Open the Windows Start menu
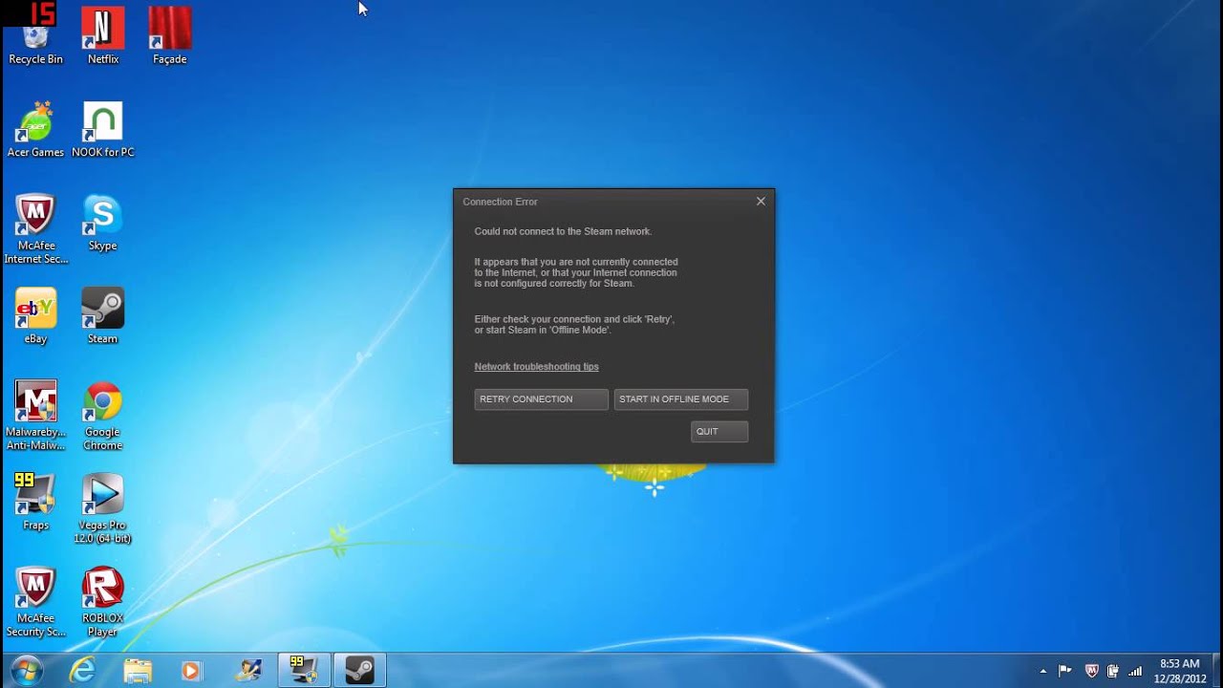 click(26, 670)
